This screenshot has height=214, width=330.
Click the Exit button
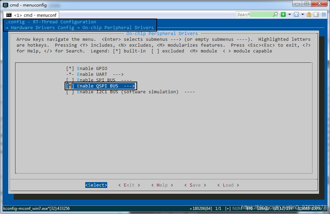coord(129,185)
